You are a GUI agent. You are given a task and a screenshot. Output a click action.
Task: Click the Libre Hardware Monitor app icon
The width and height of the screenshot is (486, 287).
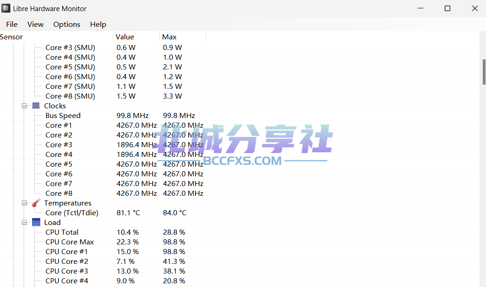[6, 8]
